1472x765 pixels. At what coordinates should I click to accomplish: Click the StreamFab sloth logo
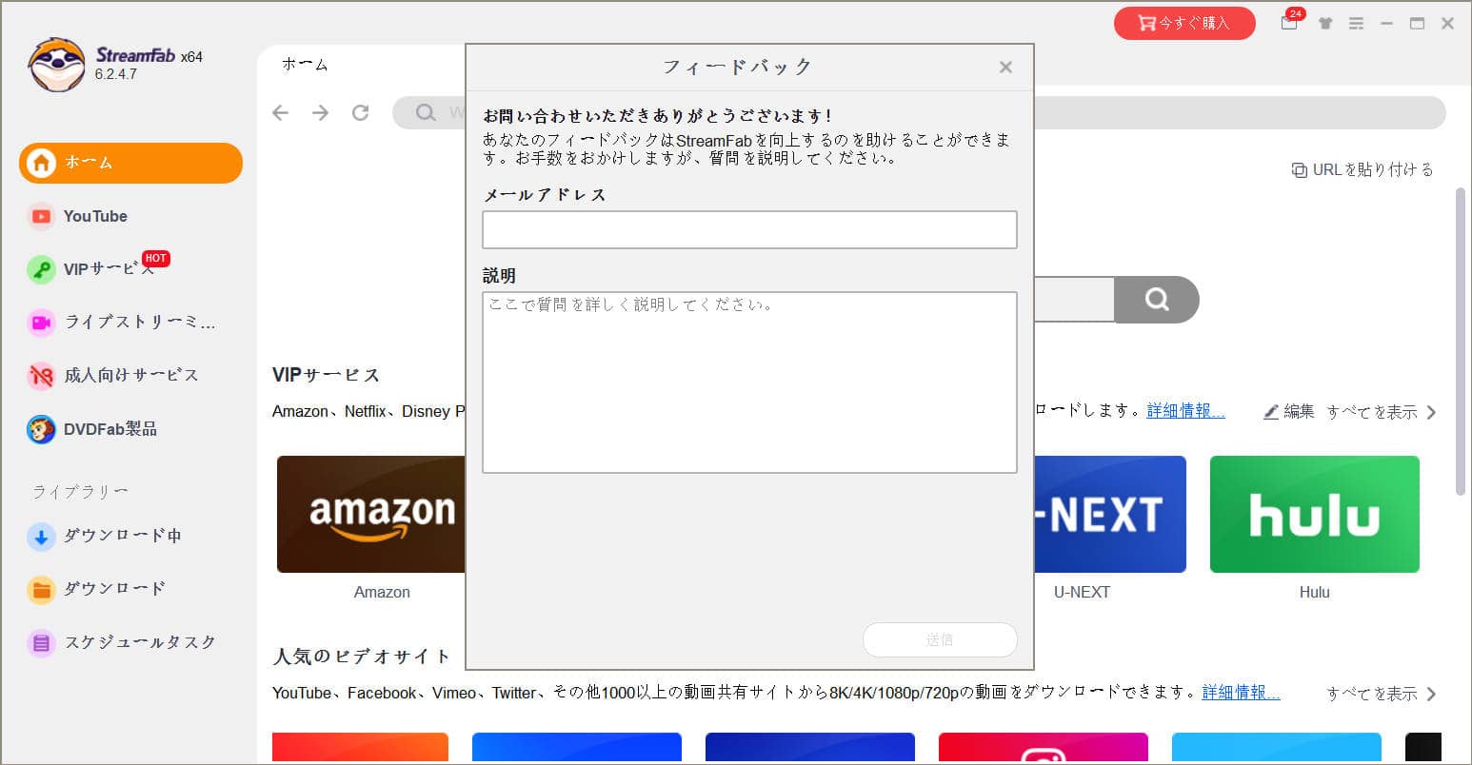(x=57, y=64)
